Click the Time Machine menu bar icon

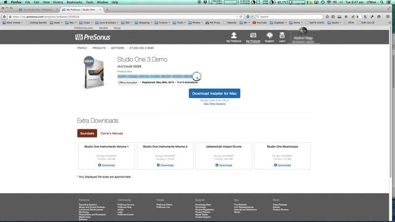[323, 2]
